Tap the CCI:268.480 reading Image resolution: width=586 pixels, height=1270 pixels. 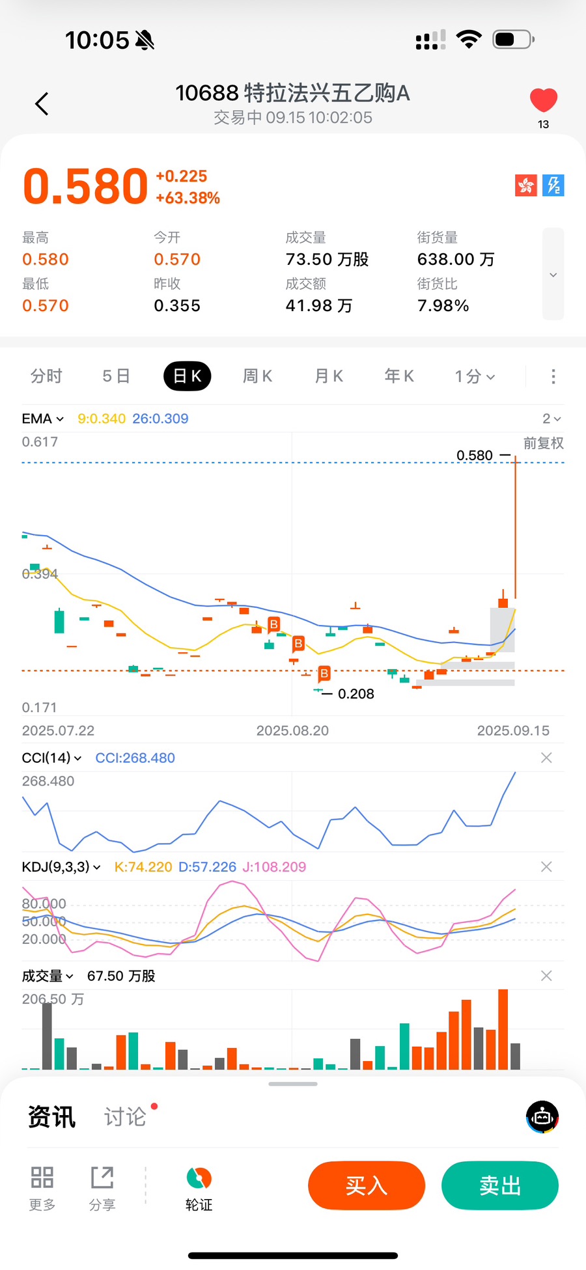tap(135, 758)
